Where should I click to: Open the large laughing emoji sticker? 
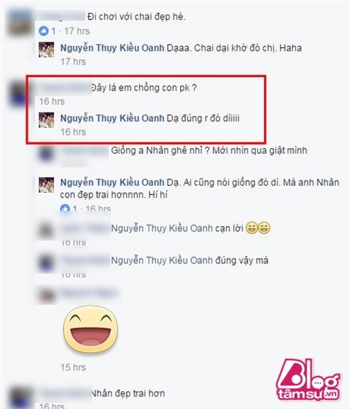(x=90, y=329)
